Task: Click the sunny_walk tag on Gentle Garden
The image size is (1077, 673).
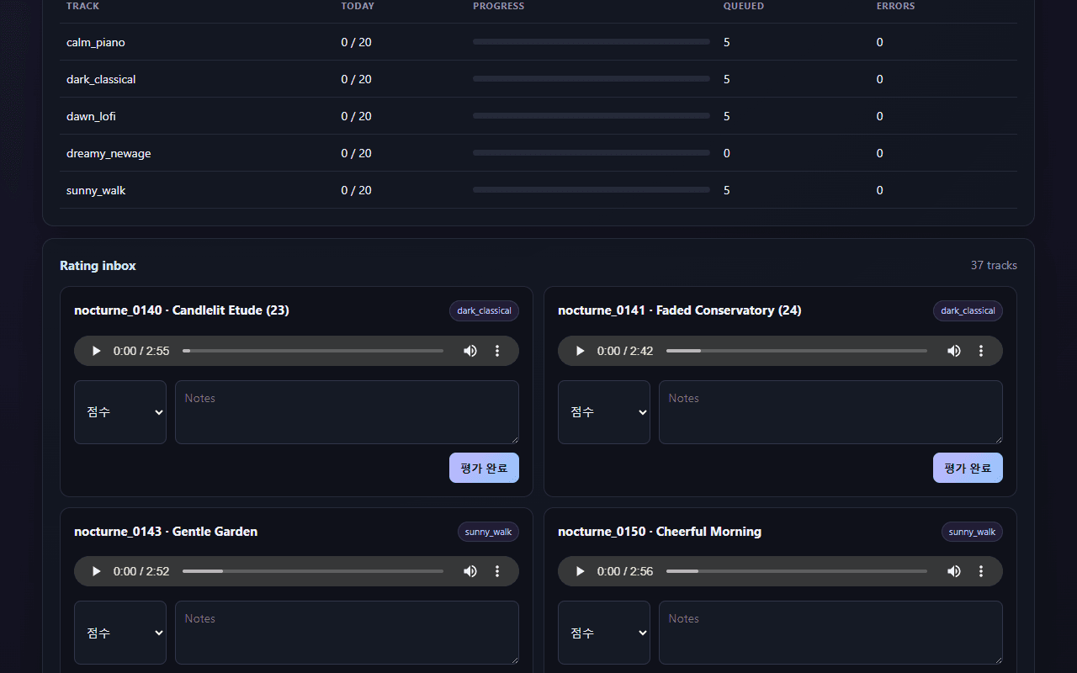Action: pos(488,532)
